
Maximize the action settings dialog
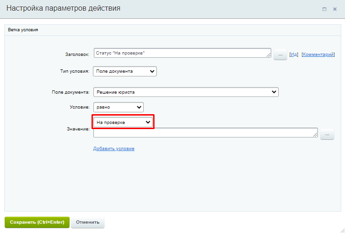324,9
